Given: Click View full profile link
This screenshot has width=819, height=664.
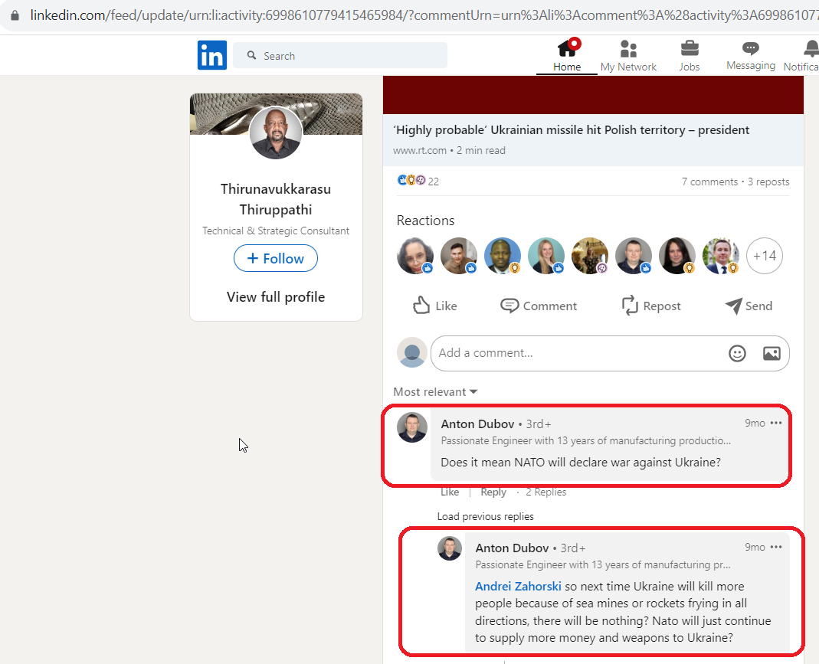Looking at the screenshot, I should click(276, 297).
